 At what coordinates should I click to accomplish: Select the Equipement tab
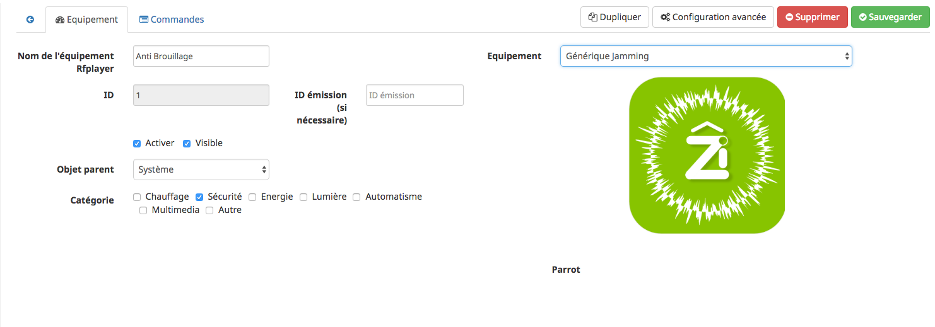pyautogui.click(x=87, y=20)
